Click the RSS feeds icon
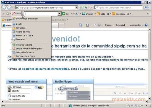The height and width of the screenshot is (108, 152). pos(87,25)
